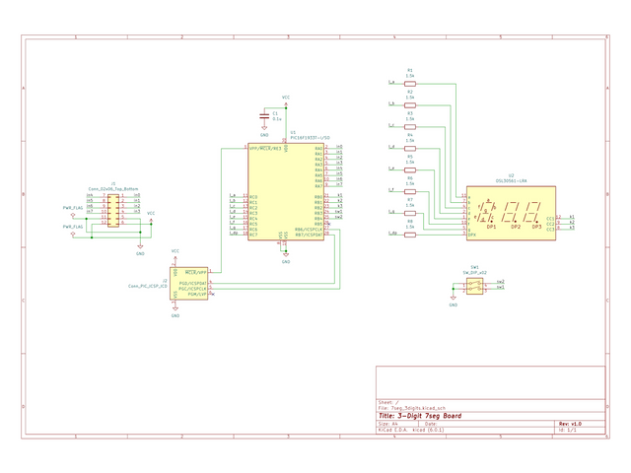
Task: Click the title text '3-Digit 7seg Board'
Action: [439, 415]
